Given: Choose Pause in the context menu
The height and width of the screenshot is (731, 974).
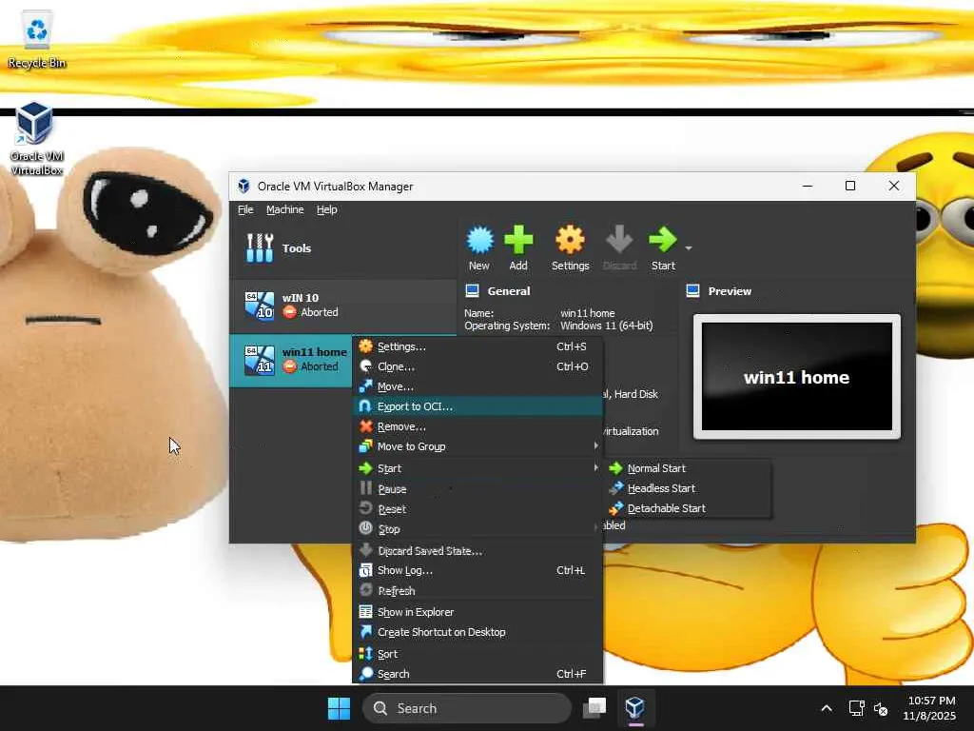Looking at the screenshot, I should click(477, 489).
